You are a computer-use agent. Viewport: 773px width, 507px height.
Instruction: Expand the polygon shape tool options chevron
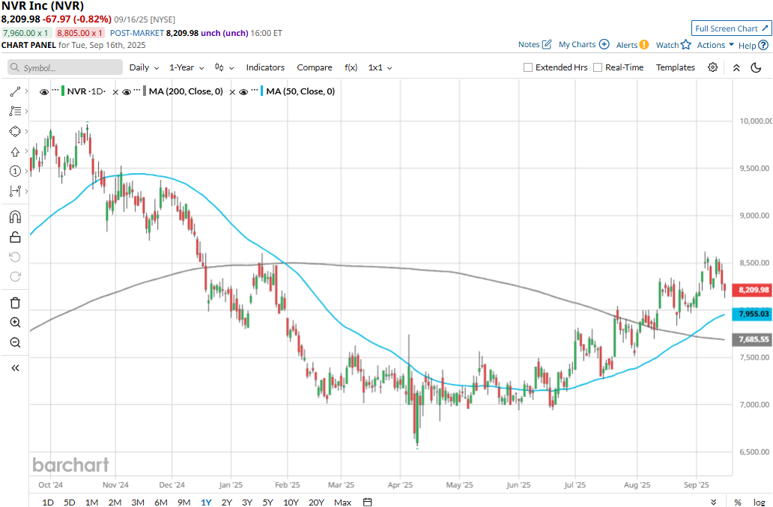point(26,132)
